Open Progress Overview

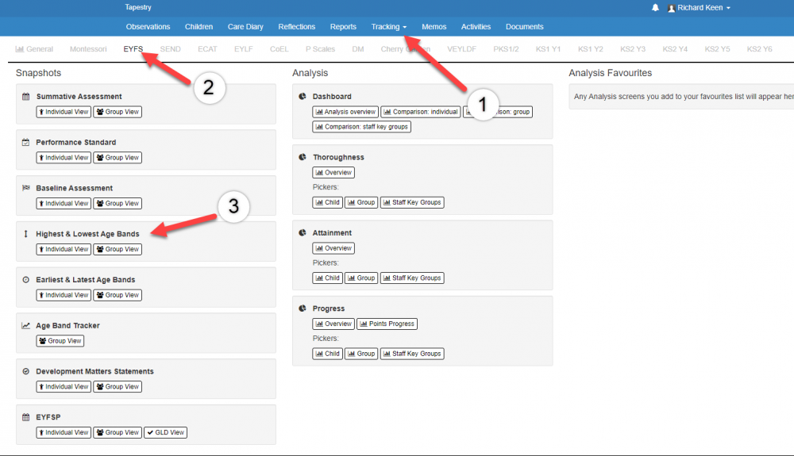pyautogui.click(x=333, y=324)
